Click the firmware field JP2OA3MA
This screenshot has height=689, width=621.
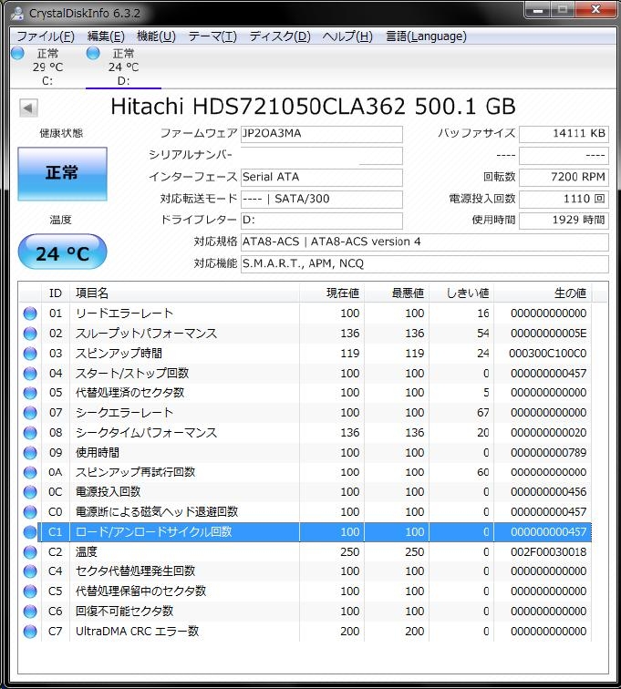point(322,134)
